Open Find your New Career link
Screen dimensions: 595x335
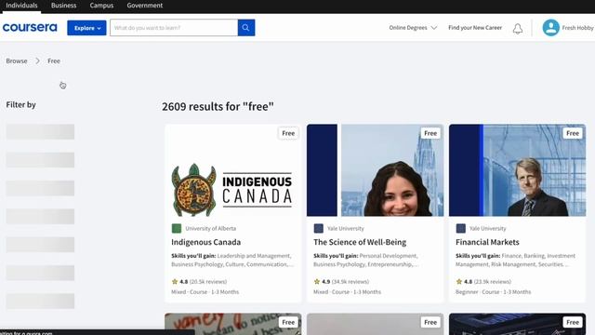[475, 28]
